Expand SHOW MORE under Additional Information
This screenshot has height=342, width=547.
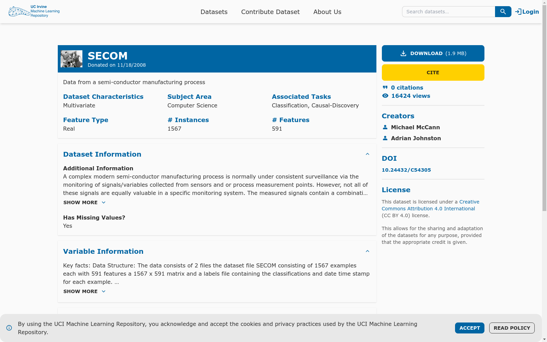84,202
